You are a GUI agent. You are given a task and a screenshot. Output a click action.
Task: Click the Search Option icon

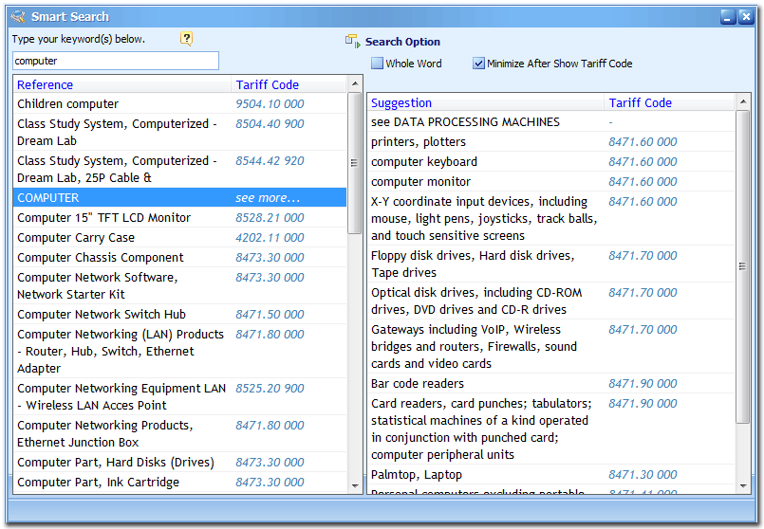click(352, 42)
